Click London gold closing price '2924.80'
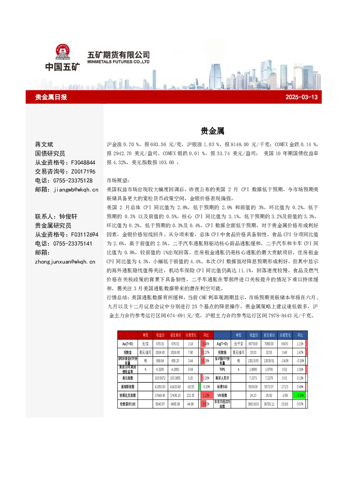Image resolution: width=343 pixels, height=486 pixels. point(160,352)
